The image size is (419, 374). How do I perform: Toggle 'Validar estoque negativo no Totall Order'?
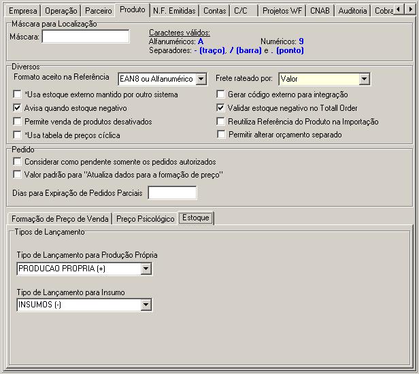(x=220, y=108)
